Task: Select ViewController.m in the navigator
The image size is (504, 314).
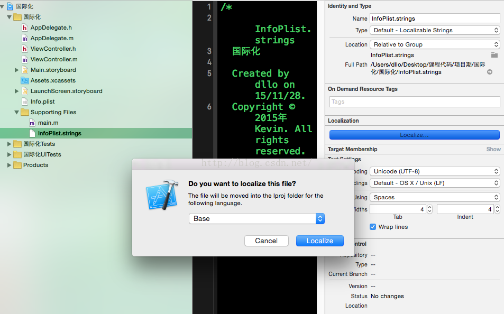Action: 54,59
